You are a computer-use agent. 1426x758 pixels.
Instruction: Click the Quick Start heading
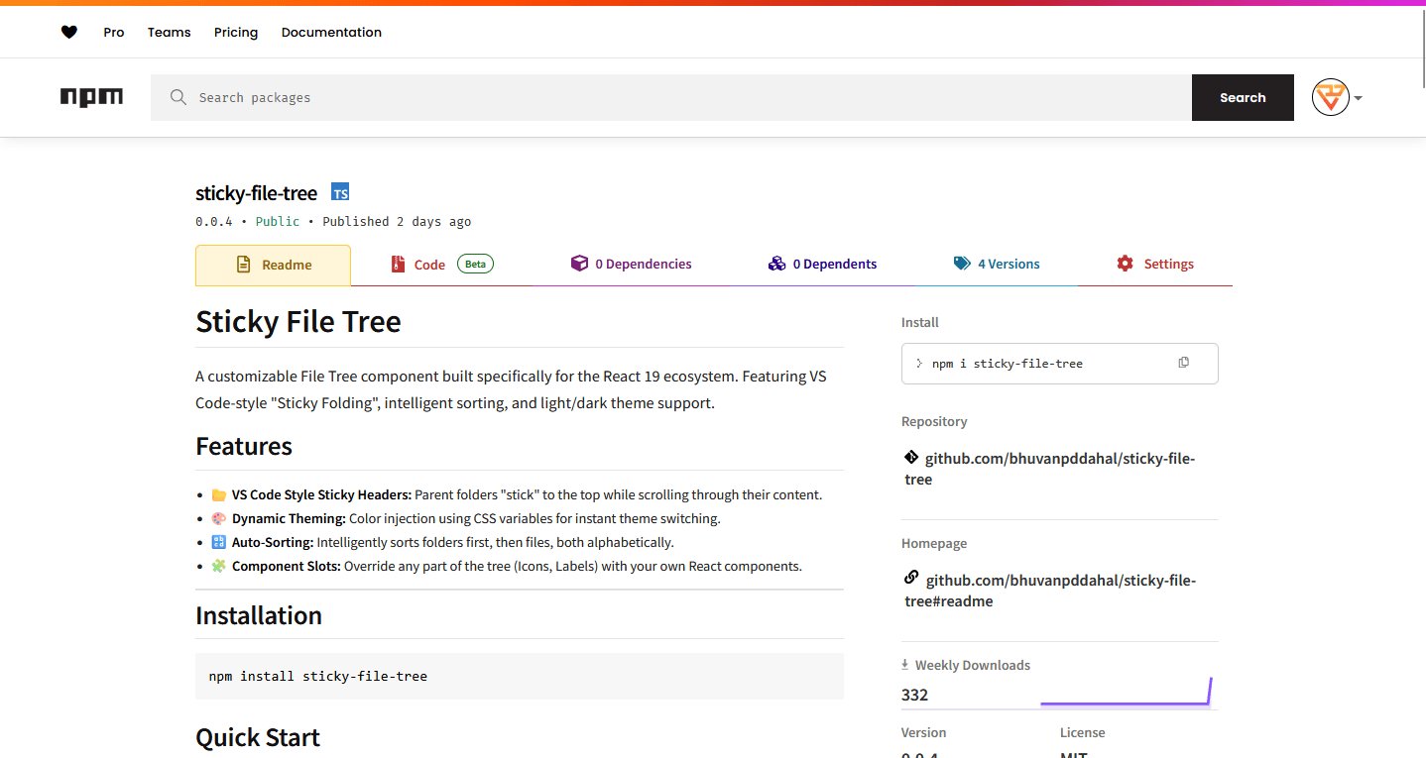pyautogui.click(x=258, y=737)
